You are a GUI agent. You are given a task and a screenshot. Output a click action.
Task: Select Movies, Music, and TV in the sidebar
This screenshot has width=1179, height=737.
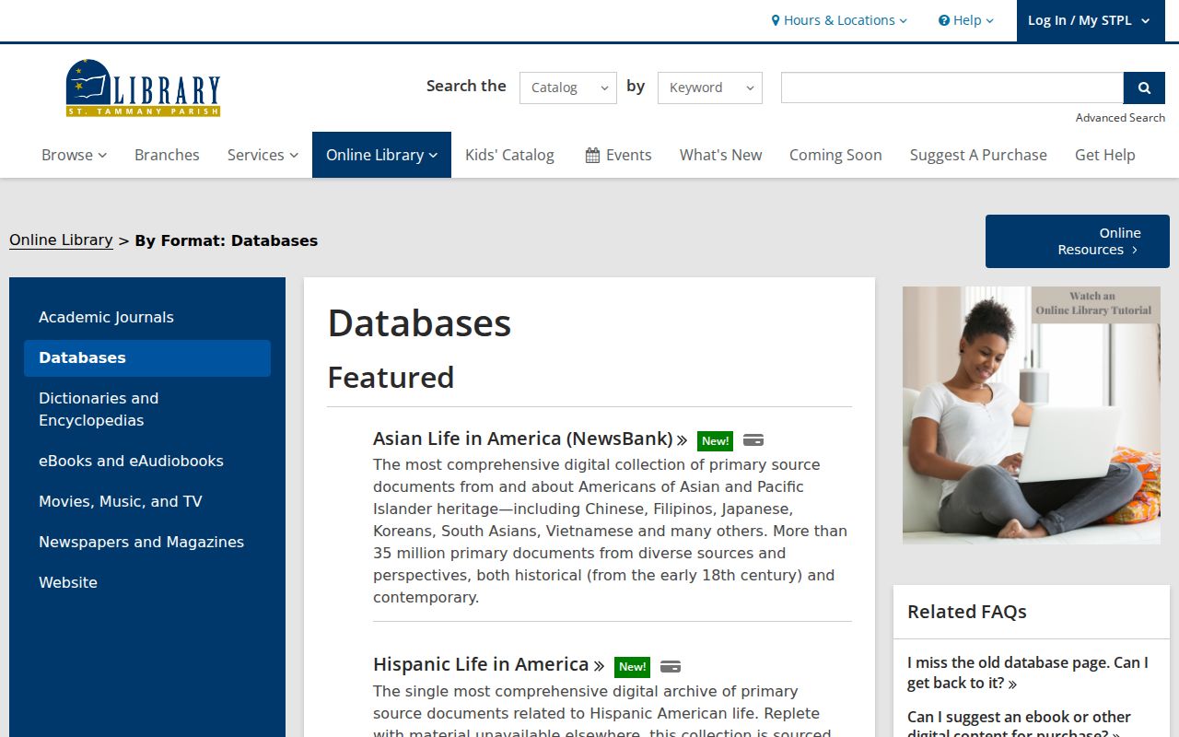click(x=147, y=501)
